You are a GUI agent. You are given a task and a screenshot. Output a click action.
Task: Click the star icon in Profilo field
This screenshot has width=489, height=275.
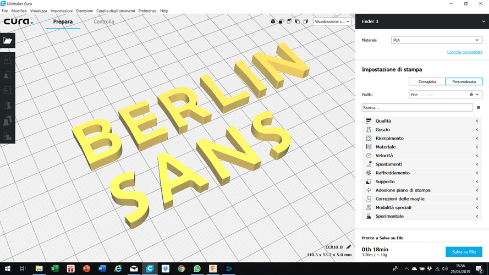[x=471, y=95]
